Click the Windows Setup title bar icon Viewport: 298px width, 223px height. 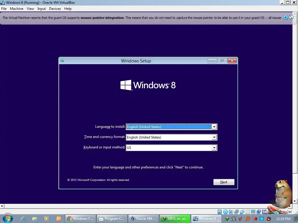pyautogui.click(x=62, y=60)
